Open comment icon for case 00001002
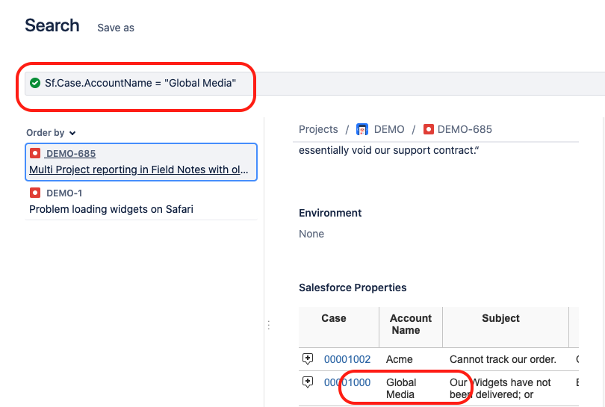This screenshot has height=407, width=605. click(308, 359)
